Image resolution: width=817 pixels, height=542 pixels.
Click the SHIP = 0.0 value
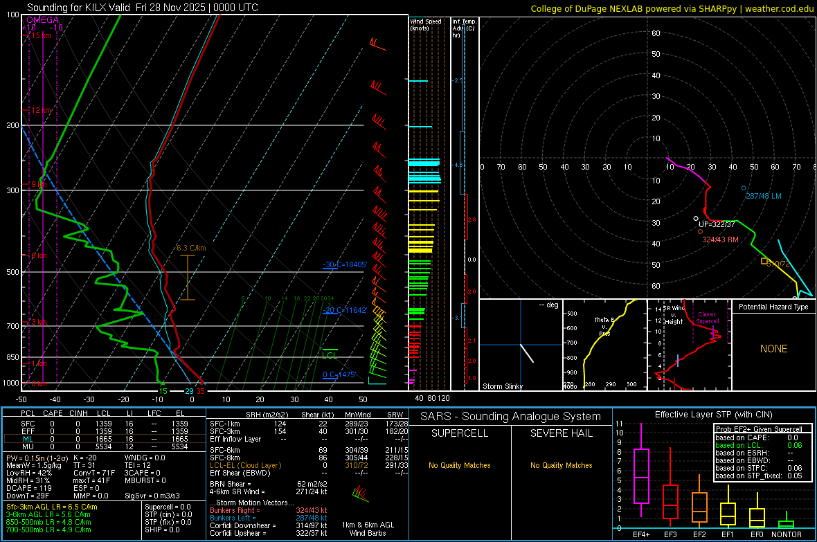[161, 530]
